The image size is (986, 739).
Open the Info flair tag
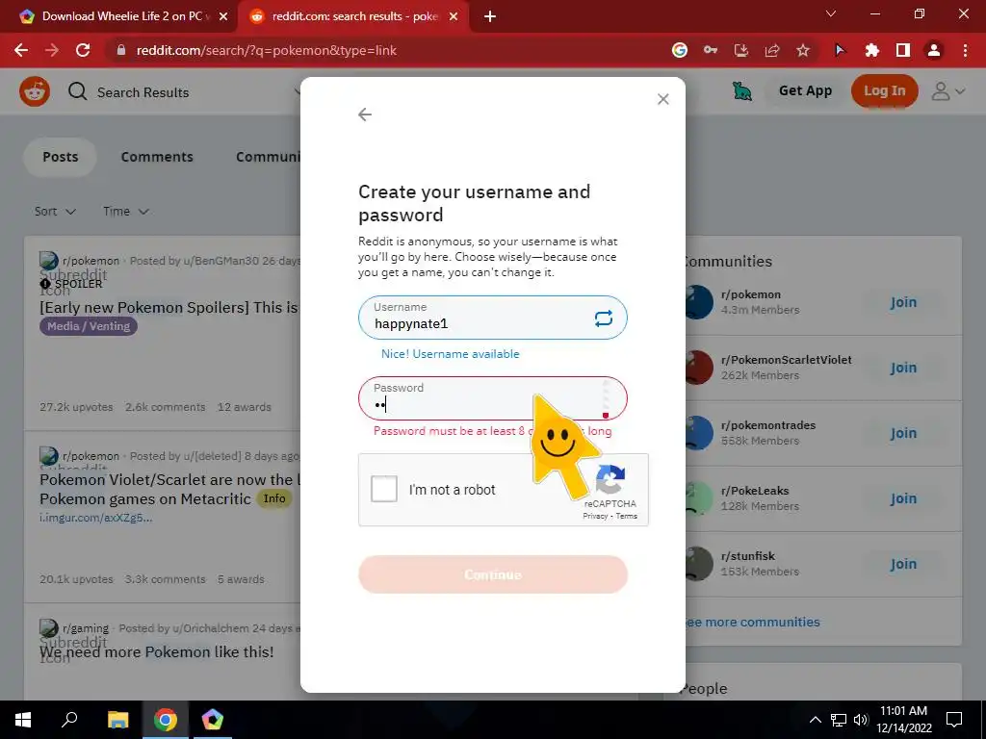[x=274, y=498]
